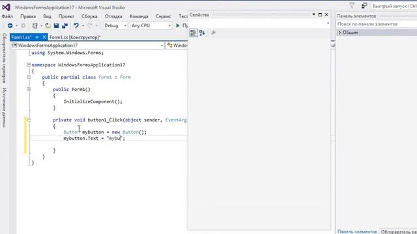Start debugging with the green play icon
Viewport: 417px width, 234px height.
pos(178,25)
